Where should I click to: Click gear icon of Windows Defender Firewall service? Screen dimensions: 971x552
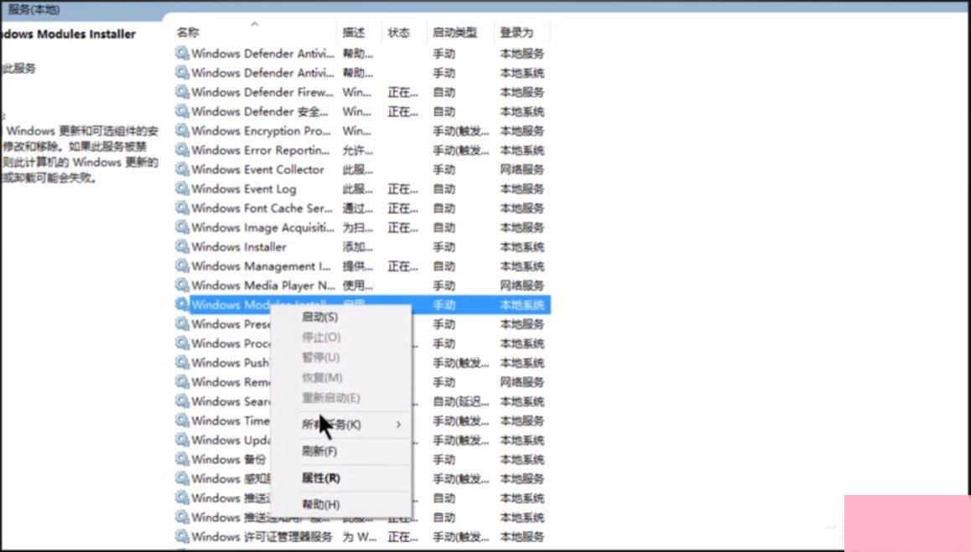pyautogui.click(x=182, y=92)
